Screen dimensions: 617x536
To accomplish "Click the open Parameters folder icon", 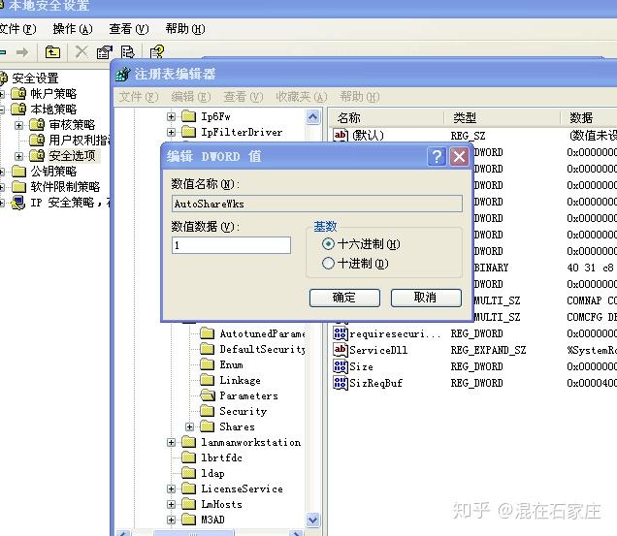I will [x=208, y=395].
